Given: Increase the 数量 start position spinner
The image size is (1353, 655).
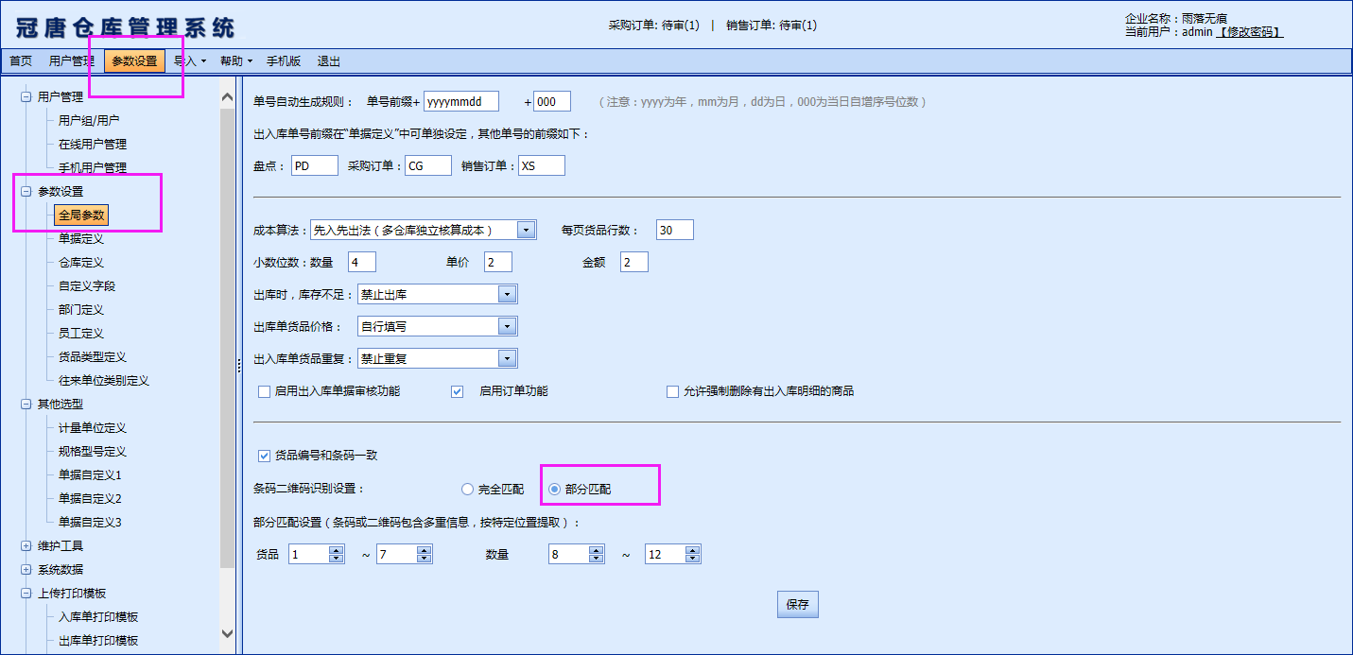Looking at the screenshot, I should [x=596, y=550].
